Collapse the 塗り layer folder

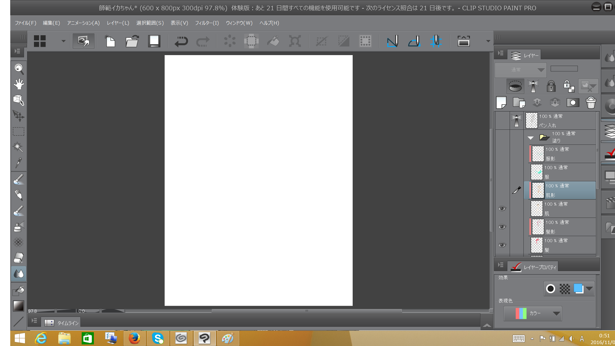530,138
